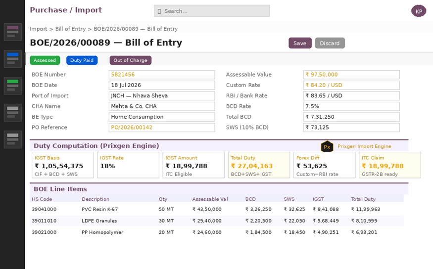This screenshot has height=269, width=433.
Task: Edit the Custom Rate field
Action: tap(351, 85)
